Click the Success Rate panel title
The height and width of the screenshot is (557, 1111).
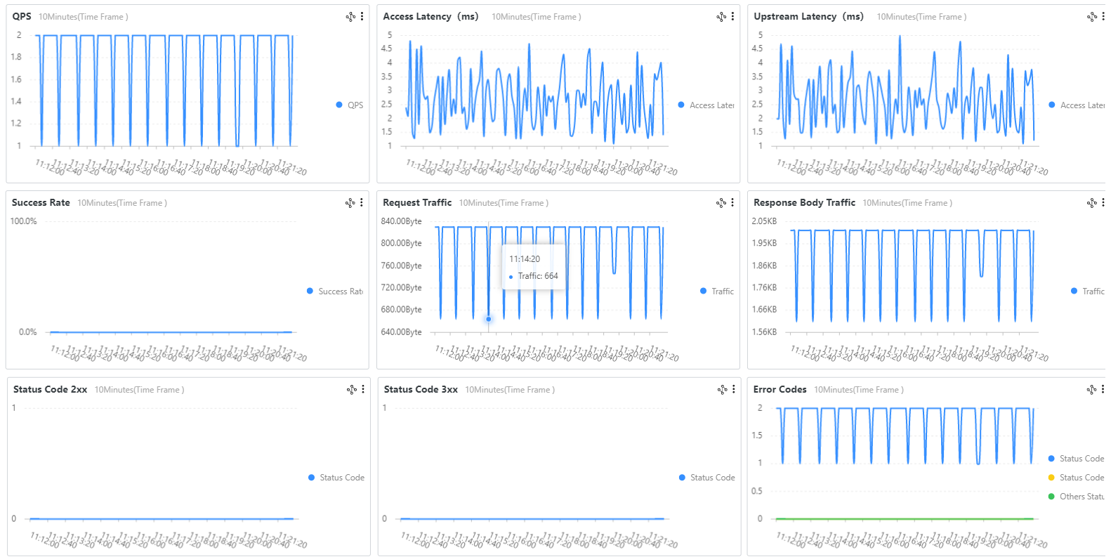click(x=41, y=202)
